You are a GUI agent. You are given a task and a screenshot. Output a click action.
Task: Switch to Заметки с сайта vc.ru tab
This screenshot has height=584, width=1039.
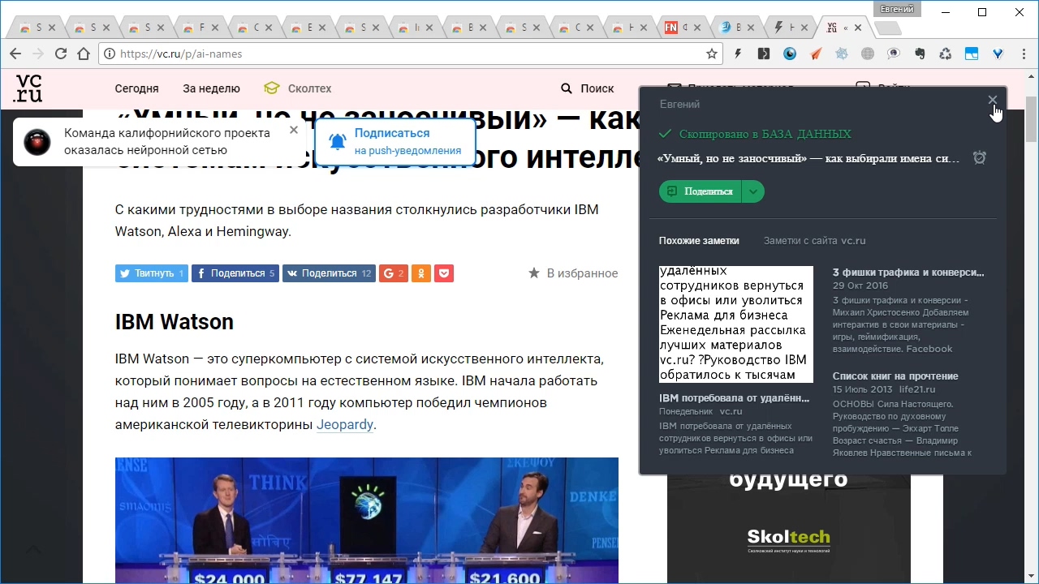(814, 241)
